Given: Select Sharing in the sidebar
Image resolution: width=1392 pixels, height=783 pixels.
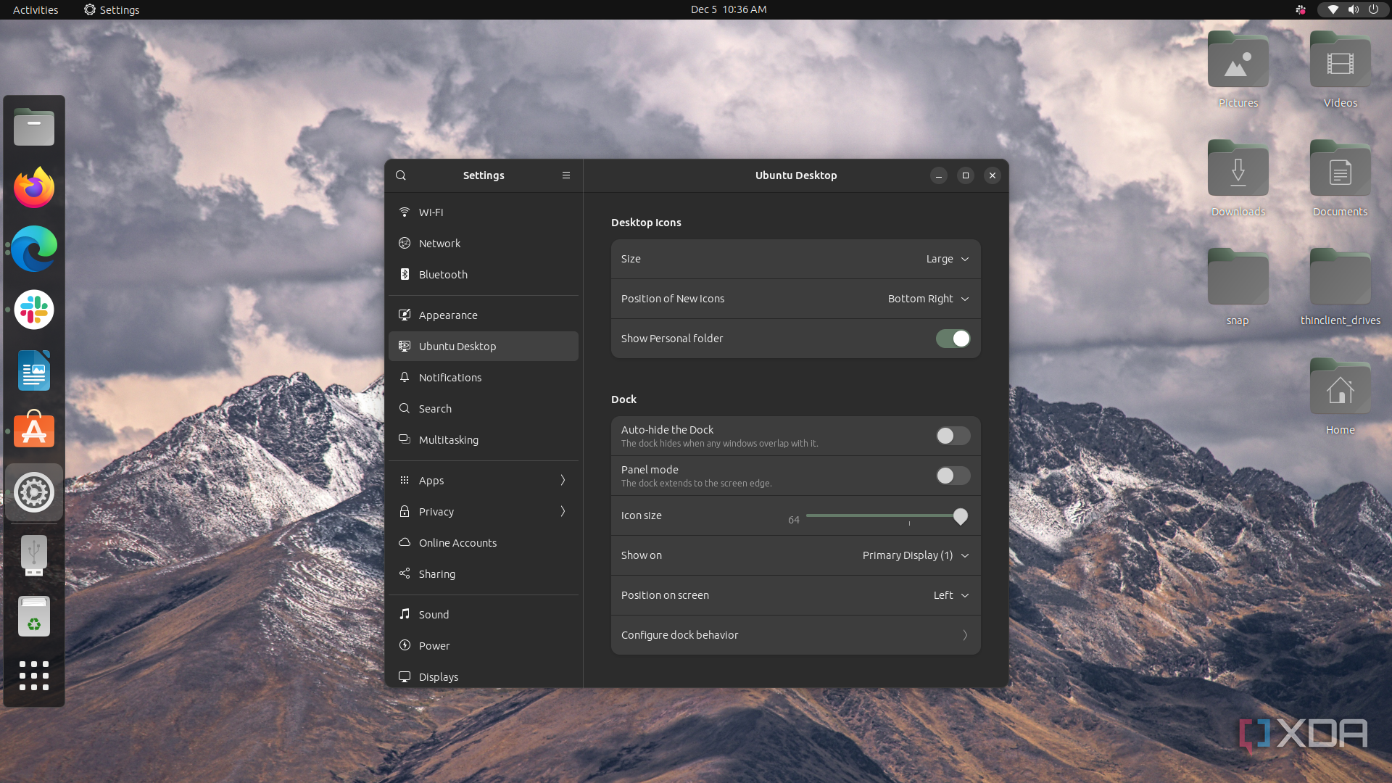Looking at the screenshot, I should pyautogui.click(x=484, y=574).
